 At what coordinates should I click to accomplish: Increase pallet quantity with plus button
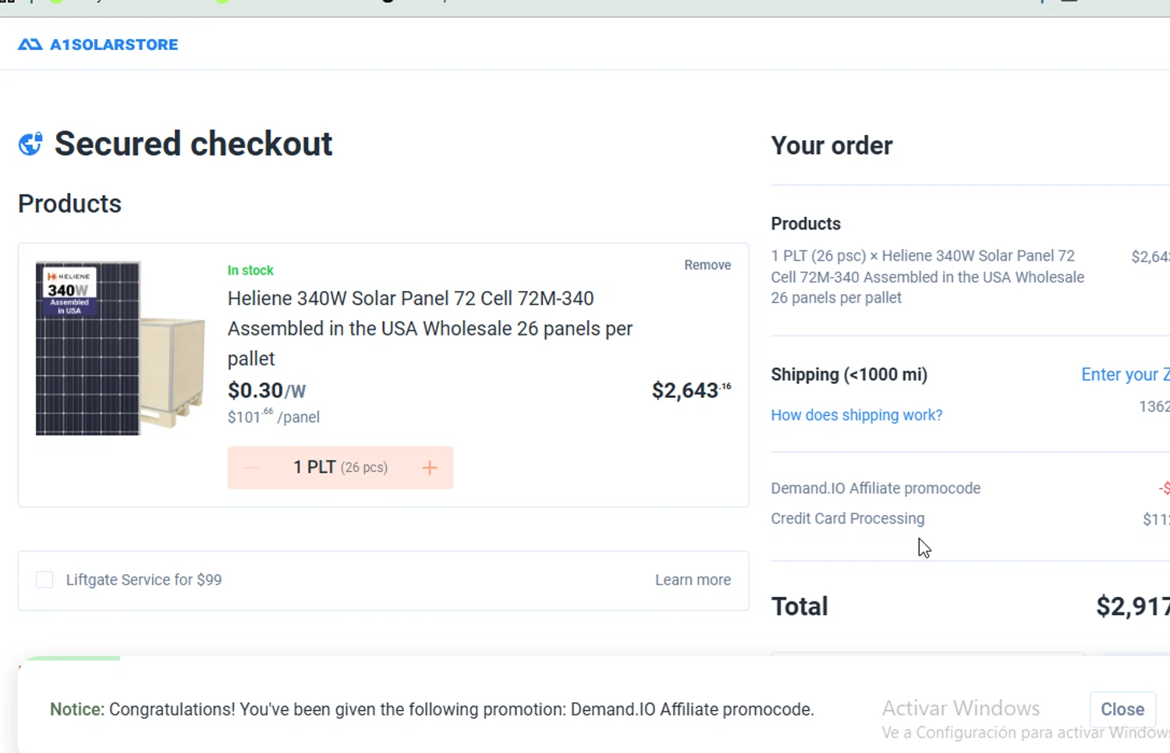430,468
